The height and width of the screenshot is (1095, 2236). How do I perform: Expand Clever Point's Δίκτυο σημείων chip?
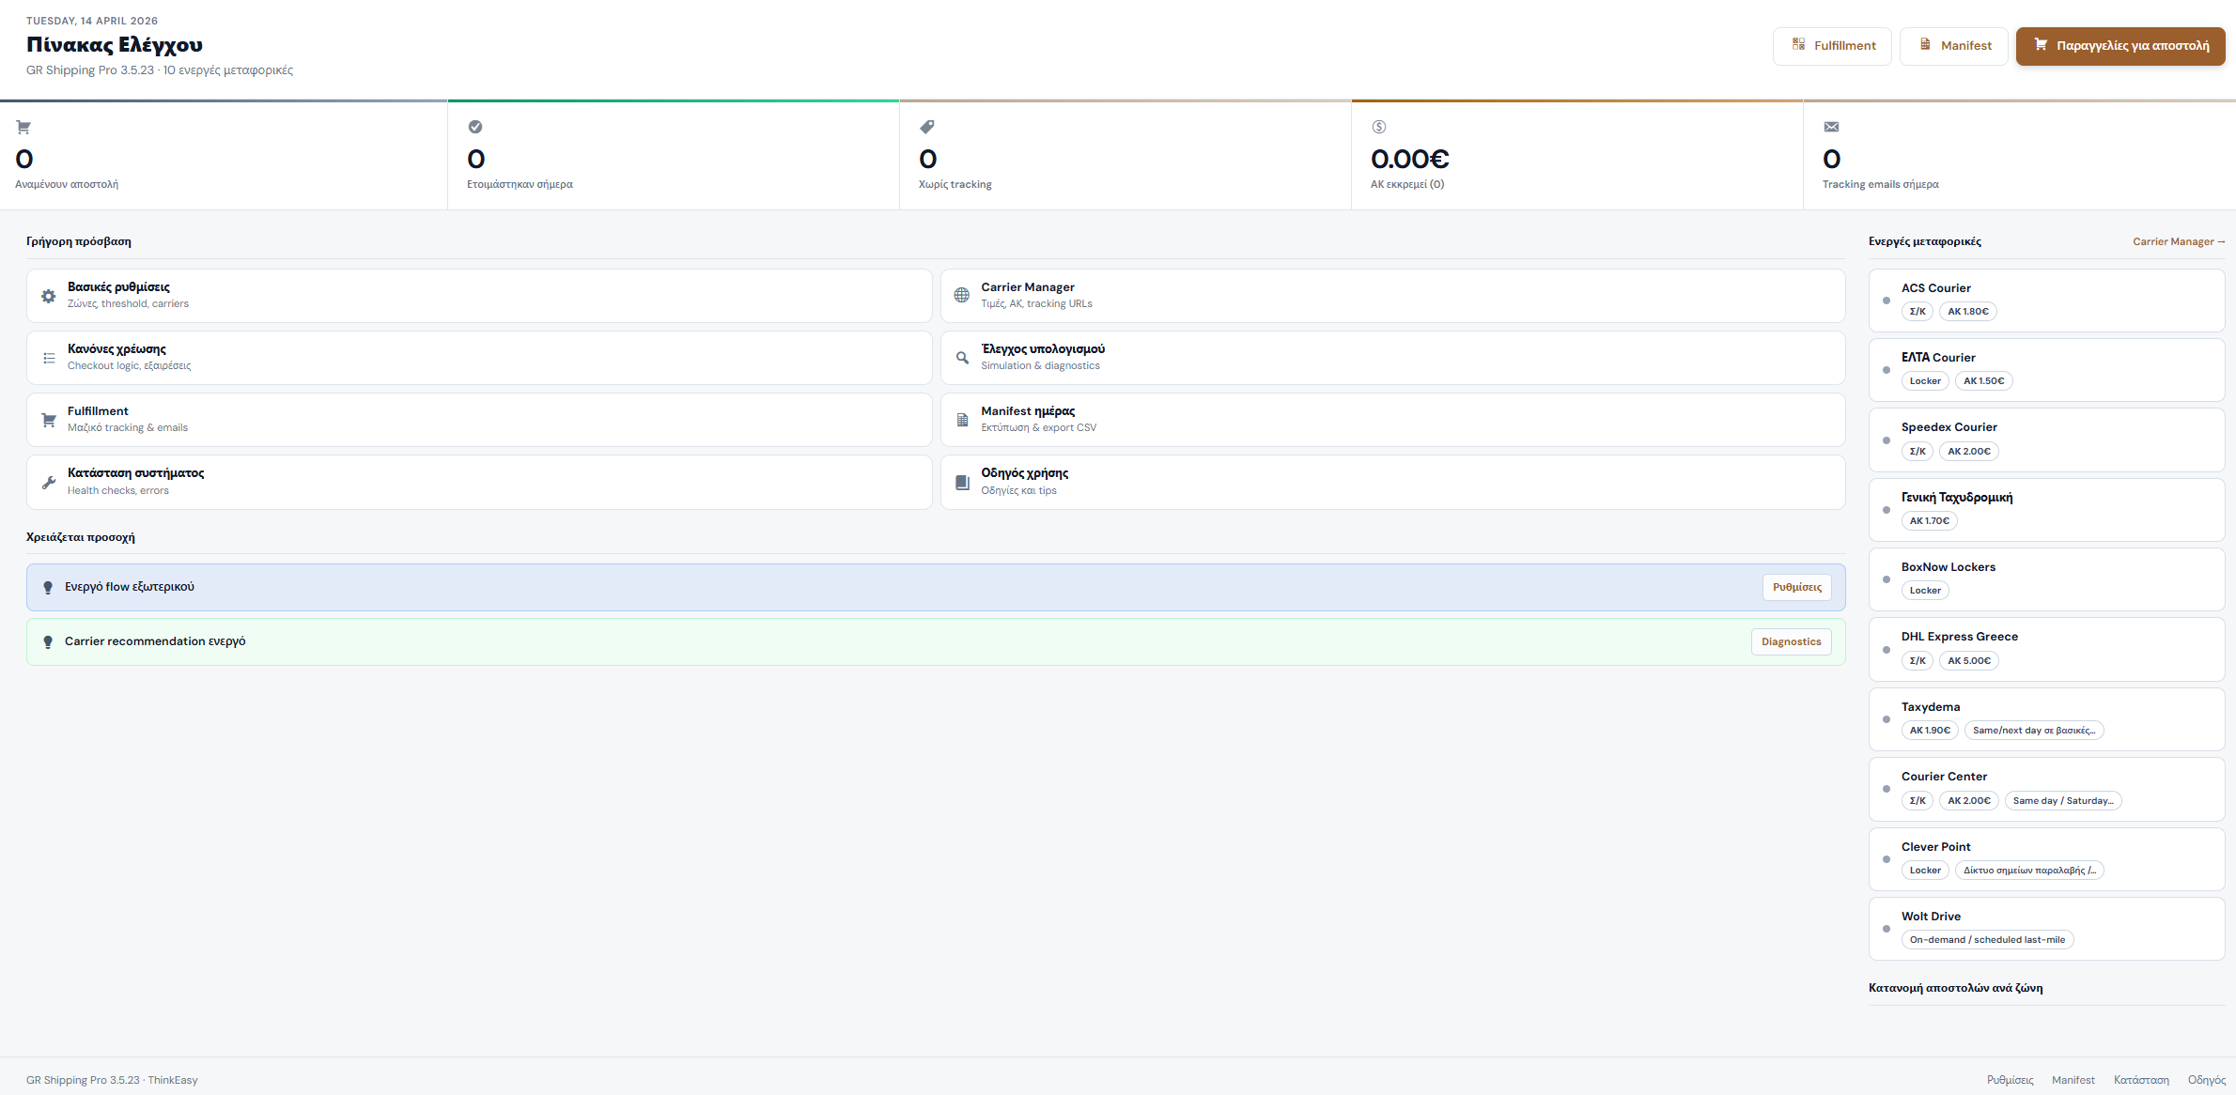click(x=2030, y=870)
